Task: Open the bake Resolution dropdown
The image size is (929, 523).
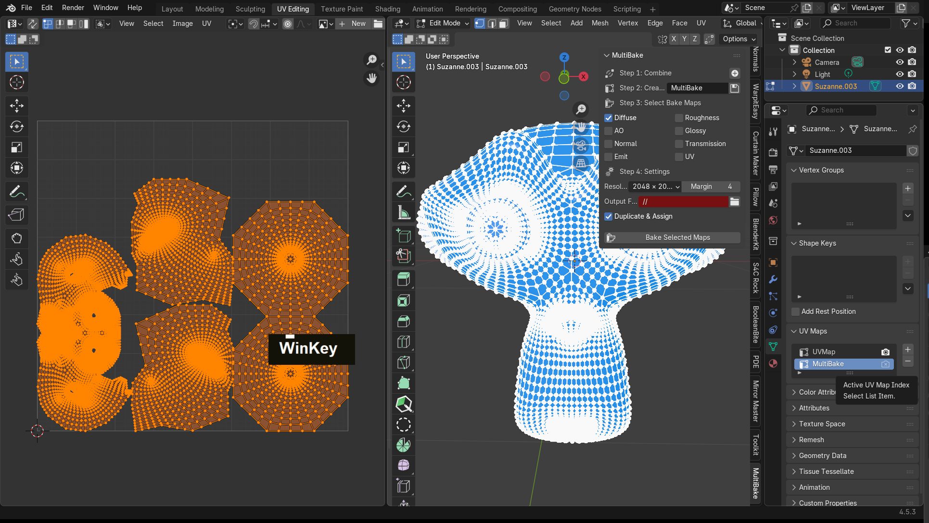Action: click(655, 187)
